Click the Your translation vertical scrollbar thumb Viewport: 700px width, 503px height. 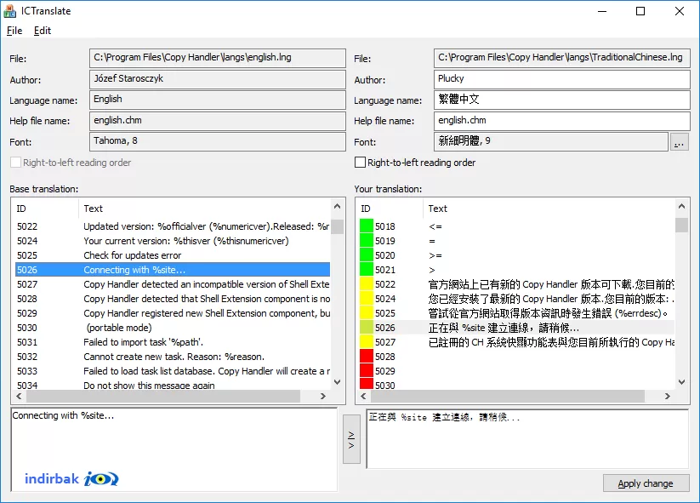[x=681, y=225]
